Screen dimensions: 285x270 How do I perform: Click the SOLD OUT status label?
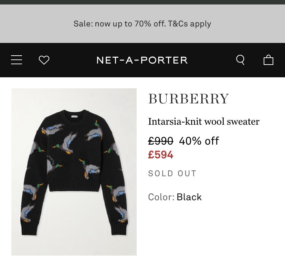172,173
